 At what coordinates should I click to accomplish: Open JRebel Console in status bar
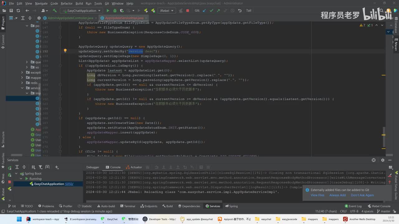click(379, 206)
